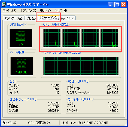Click the Task Manager title bar icon
The width and height of the screenshot is (128, 127).
[x=4, y=4]
